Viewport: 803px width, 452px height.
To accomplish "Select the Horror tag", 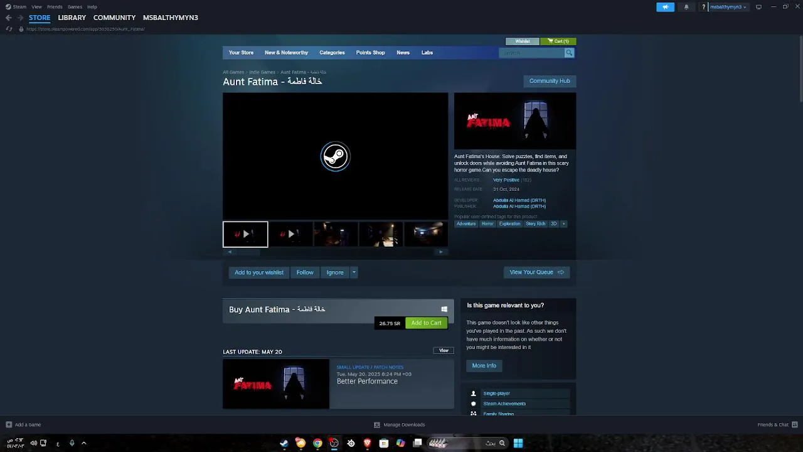I will [x=487, y=223].
